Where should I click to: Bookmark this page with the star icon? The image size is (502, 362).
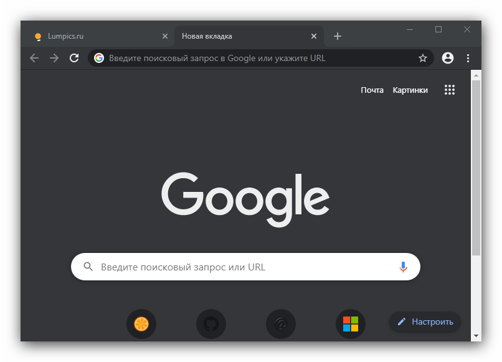click(423, 58)
